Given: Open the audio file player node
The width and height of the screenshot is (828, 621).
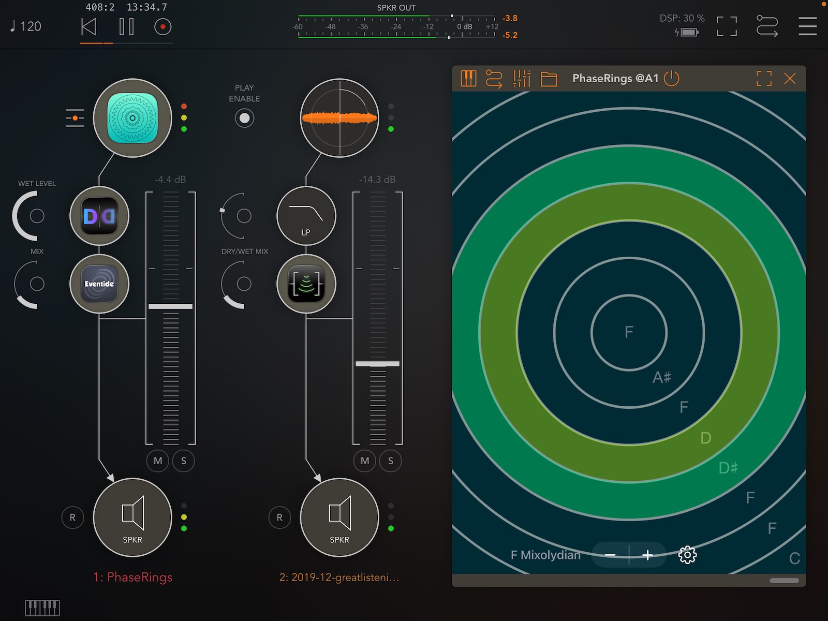Looking at the screenshot, I should [x=339, y=118].
